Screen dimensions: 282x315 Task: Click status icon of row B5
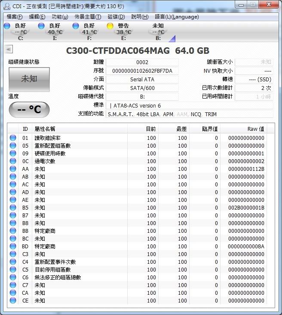[x=13, y=207]
